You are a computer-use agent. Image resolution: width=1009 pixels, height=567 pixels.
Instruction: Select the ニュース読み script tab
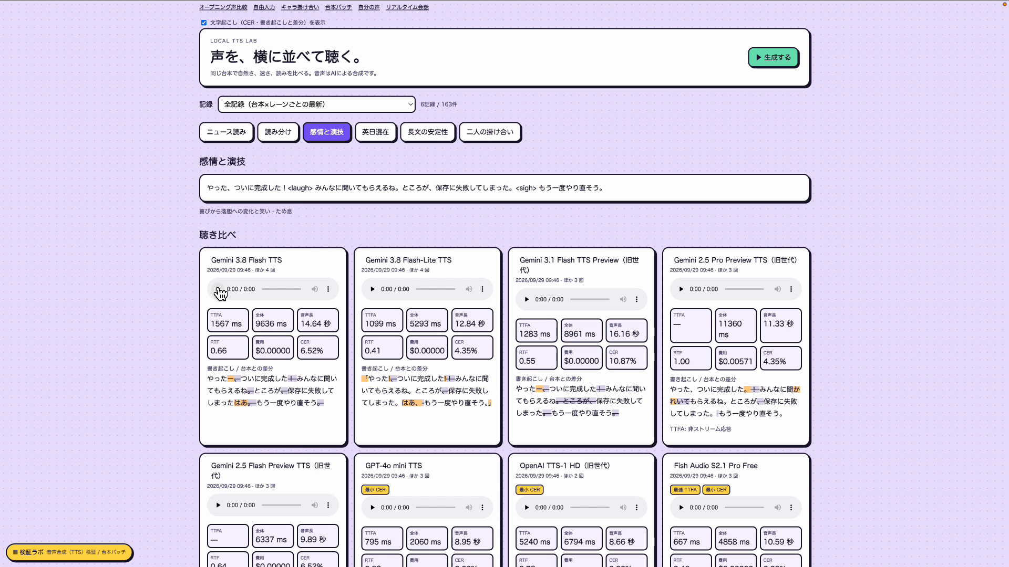[226, 132]
